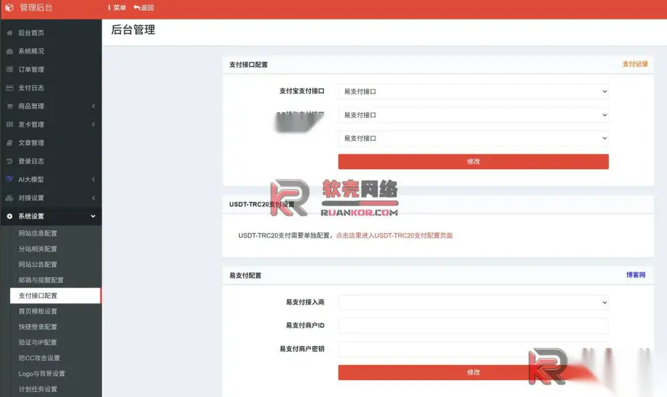Viewport: 667px width, 397px height.
Task: Click the home icon beside 后台首页
Action: [10, 33]
